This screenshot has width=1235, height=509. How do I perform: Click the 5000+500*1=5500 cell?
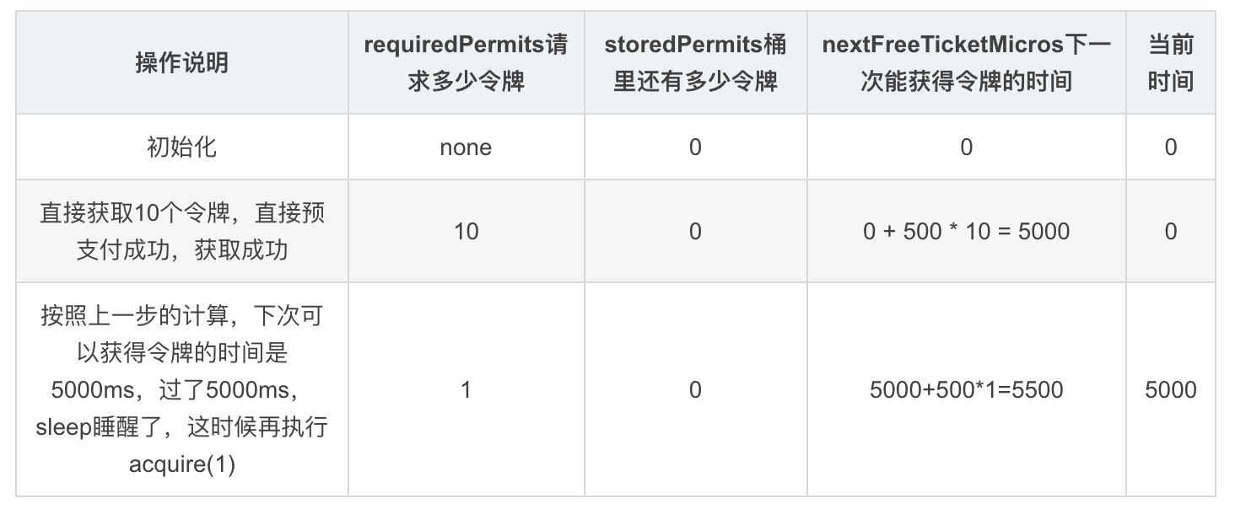(x=966, y=389)
